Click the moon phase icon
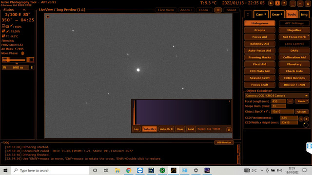 tap(23, 53)
